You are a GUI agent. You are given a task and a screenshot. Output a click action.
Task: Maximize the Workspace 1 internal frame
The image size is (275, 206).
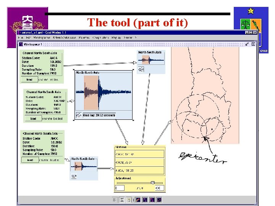pos(253,44)
